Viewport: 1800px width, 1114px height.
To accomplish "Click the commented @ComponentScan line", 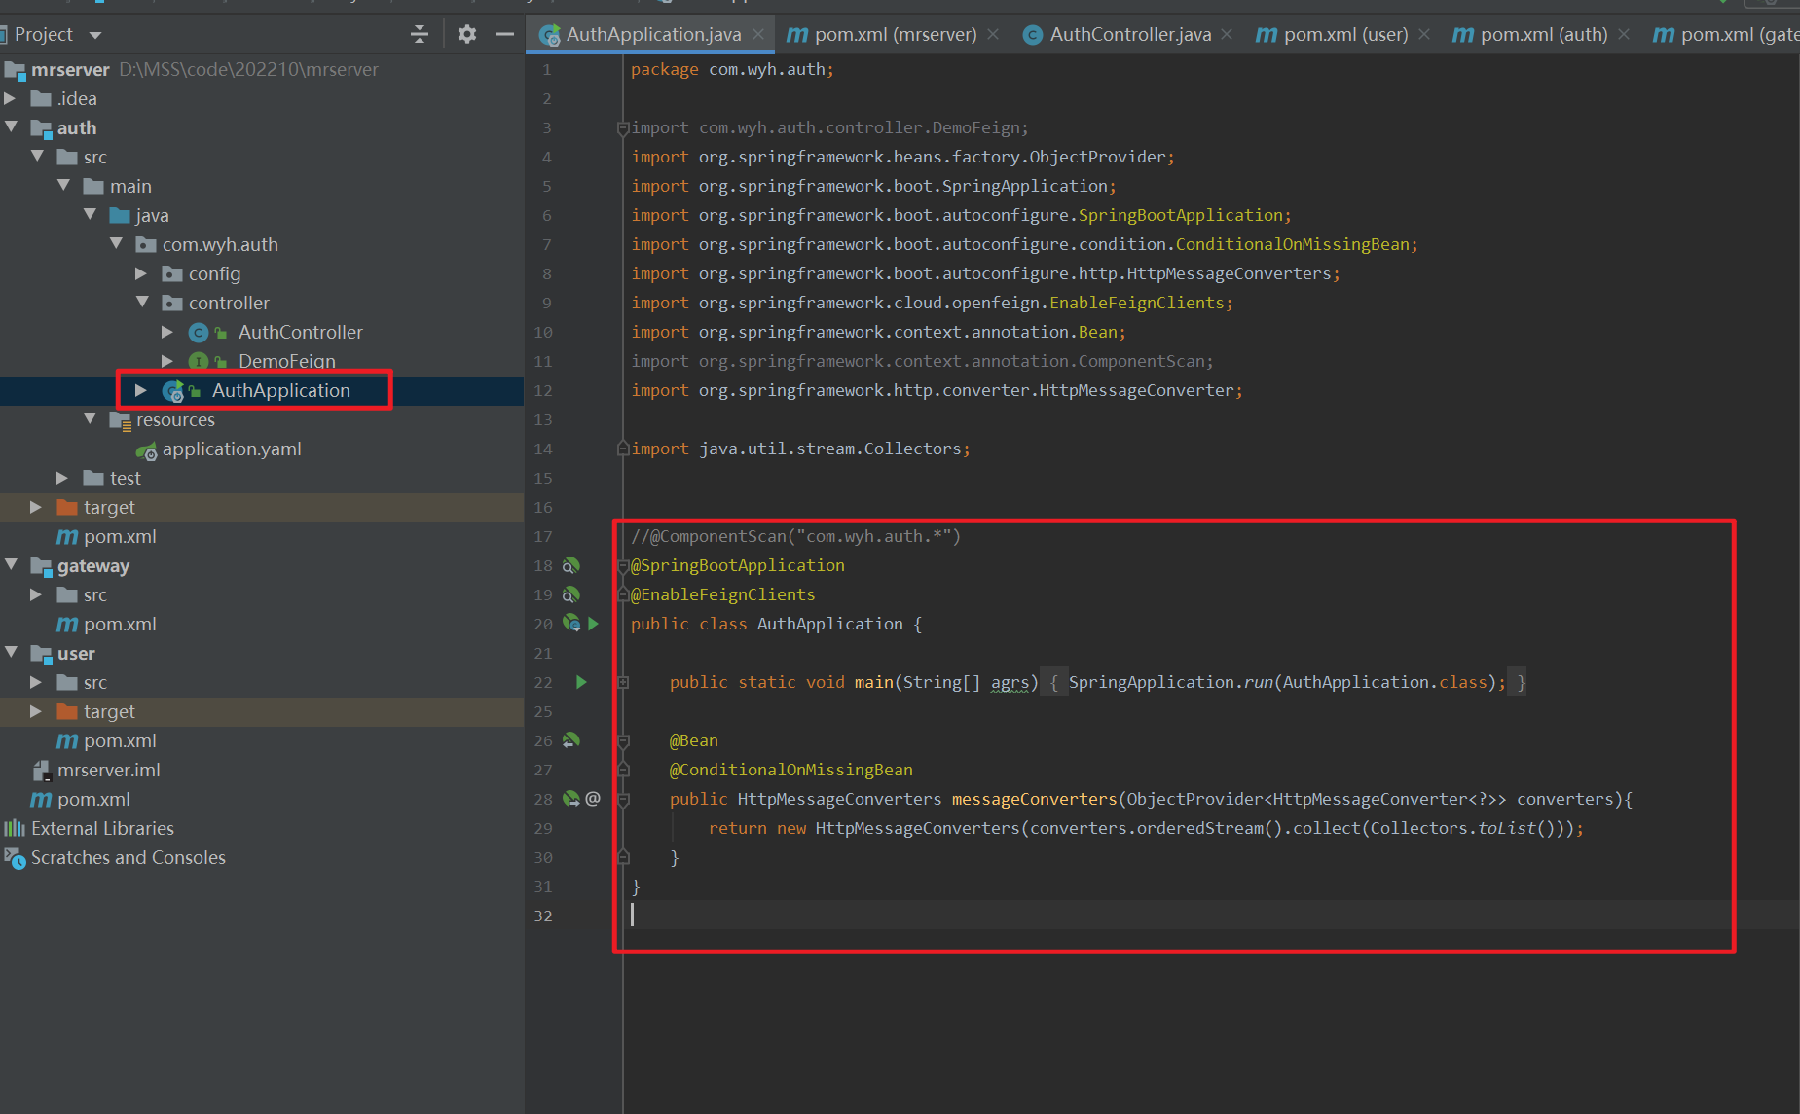I will click(x=795, y=536).
